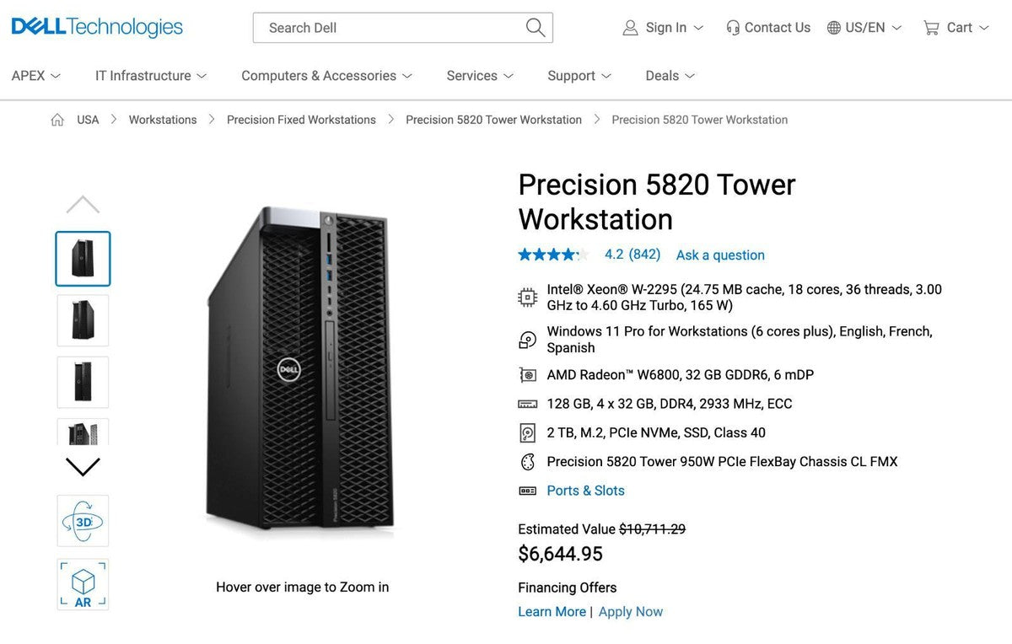Click the Contact Us phone icon
The image size is (1012, 644).
click(732, 27)
